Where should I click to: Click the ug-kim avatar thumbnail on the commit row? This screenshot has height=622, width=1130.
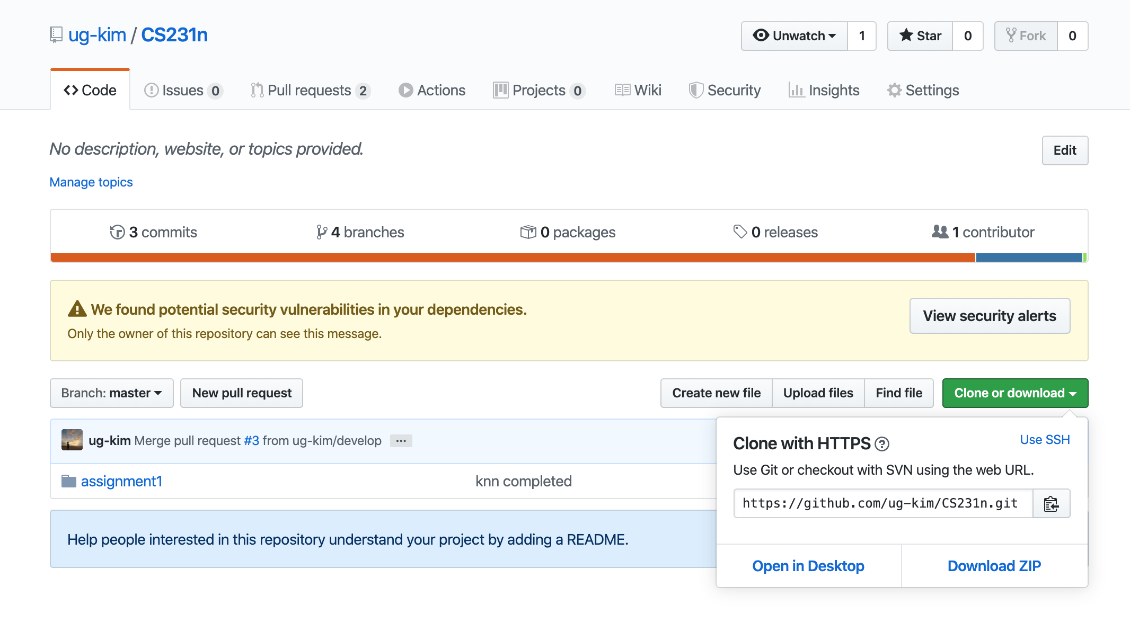click(72, 440)
